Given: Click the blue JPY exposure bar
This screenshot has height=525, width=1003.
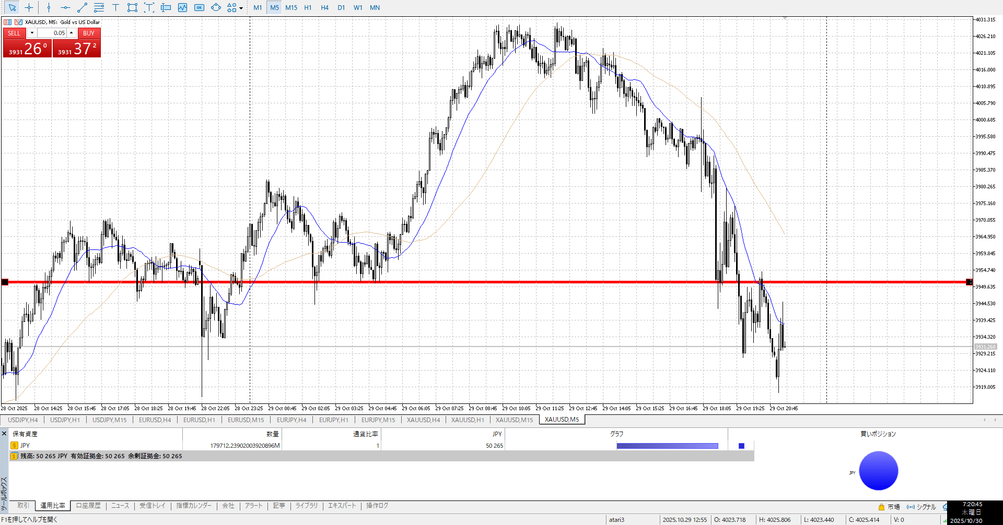Looking at the screenshot, I should pos(667,446).
